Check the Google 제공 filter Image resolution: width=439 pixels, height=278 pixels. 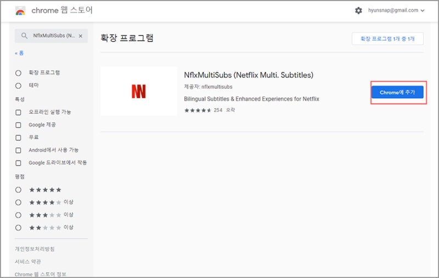(18, 124)
